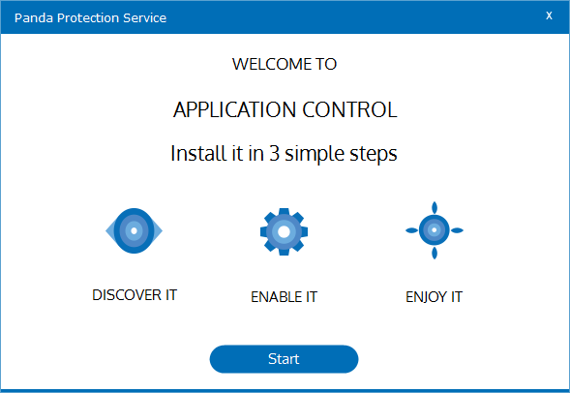Click the top petal of the Enjoy It icon
This screenshot has width=570, height=393.
pos(435,208)
